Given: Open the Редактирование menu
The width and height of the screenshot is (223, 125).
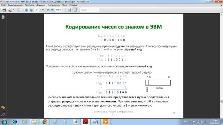Looking at the screenshot, I should pyautogui.click(x=15, y=5).
